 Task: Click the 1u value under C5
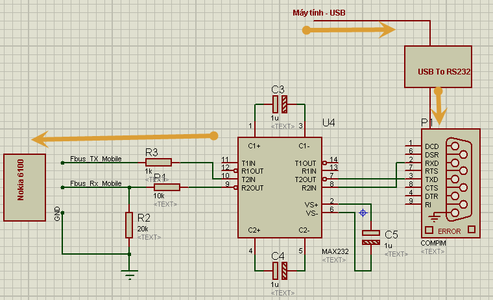(x=389, y=246)
